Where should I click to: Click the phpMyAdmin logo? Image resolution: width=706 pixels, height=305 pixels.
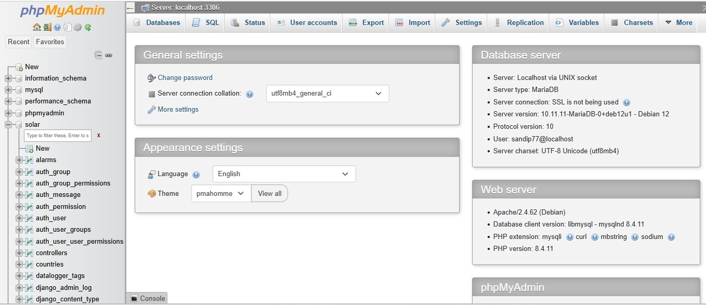(x=62, y=11)
